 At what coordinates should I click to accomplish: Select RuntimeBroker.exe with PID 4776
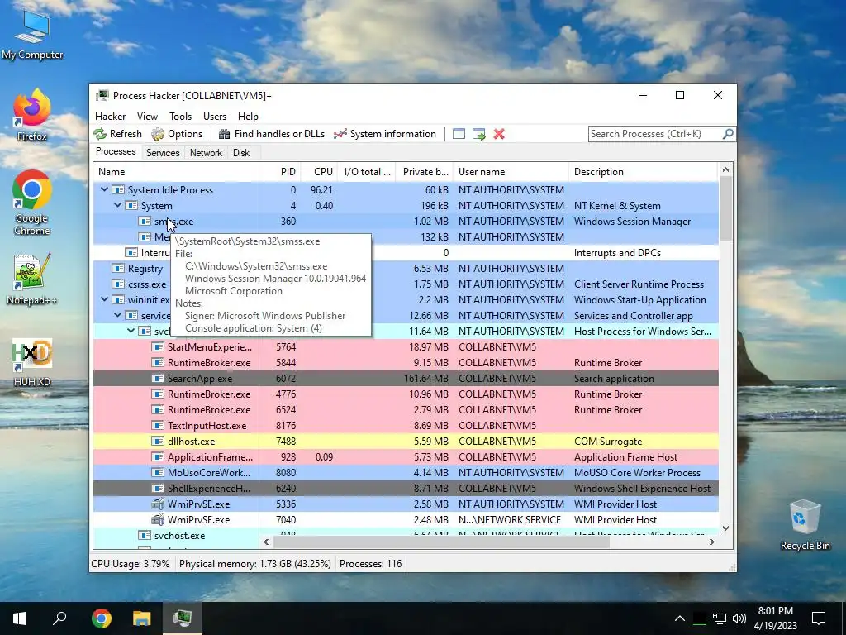coord(406,394)
